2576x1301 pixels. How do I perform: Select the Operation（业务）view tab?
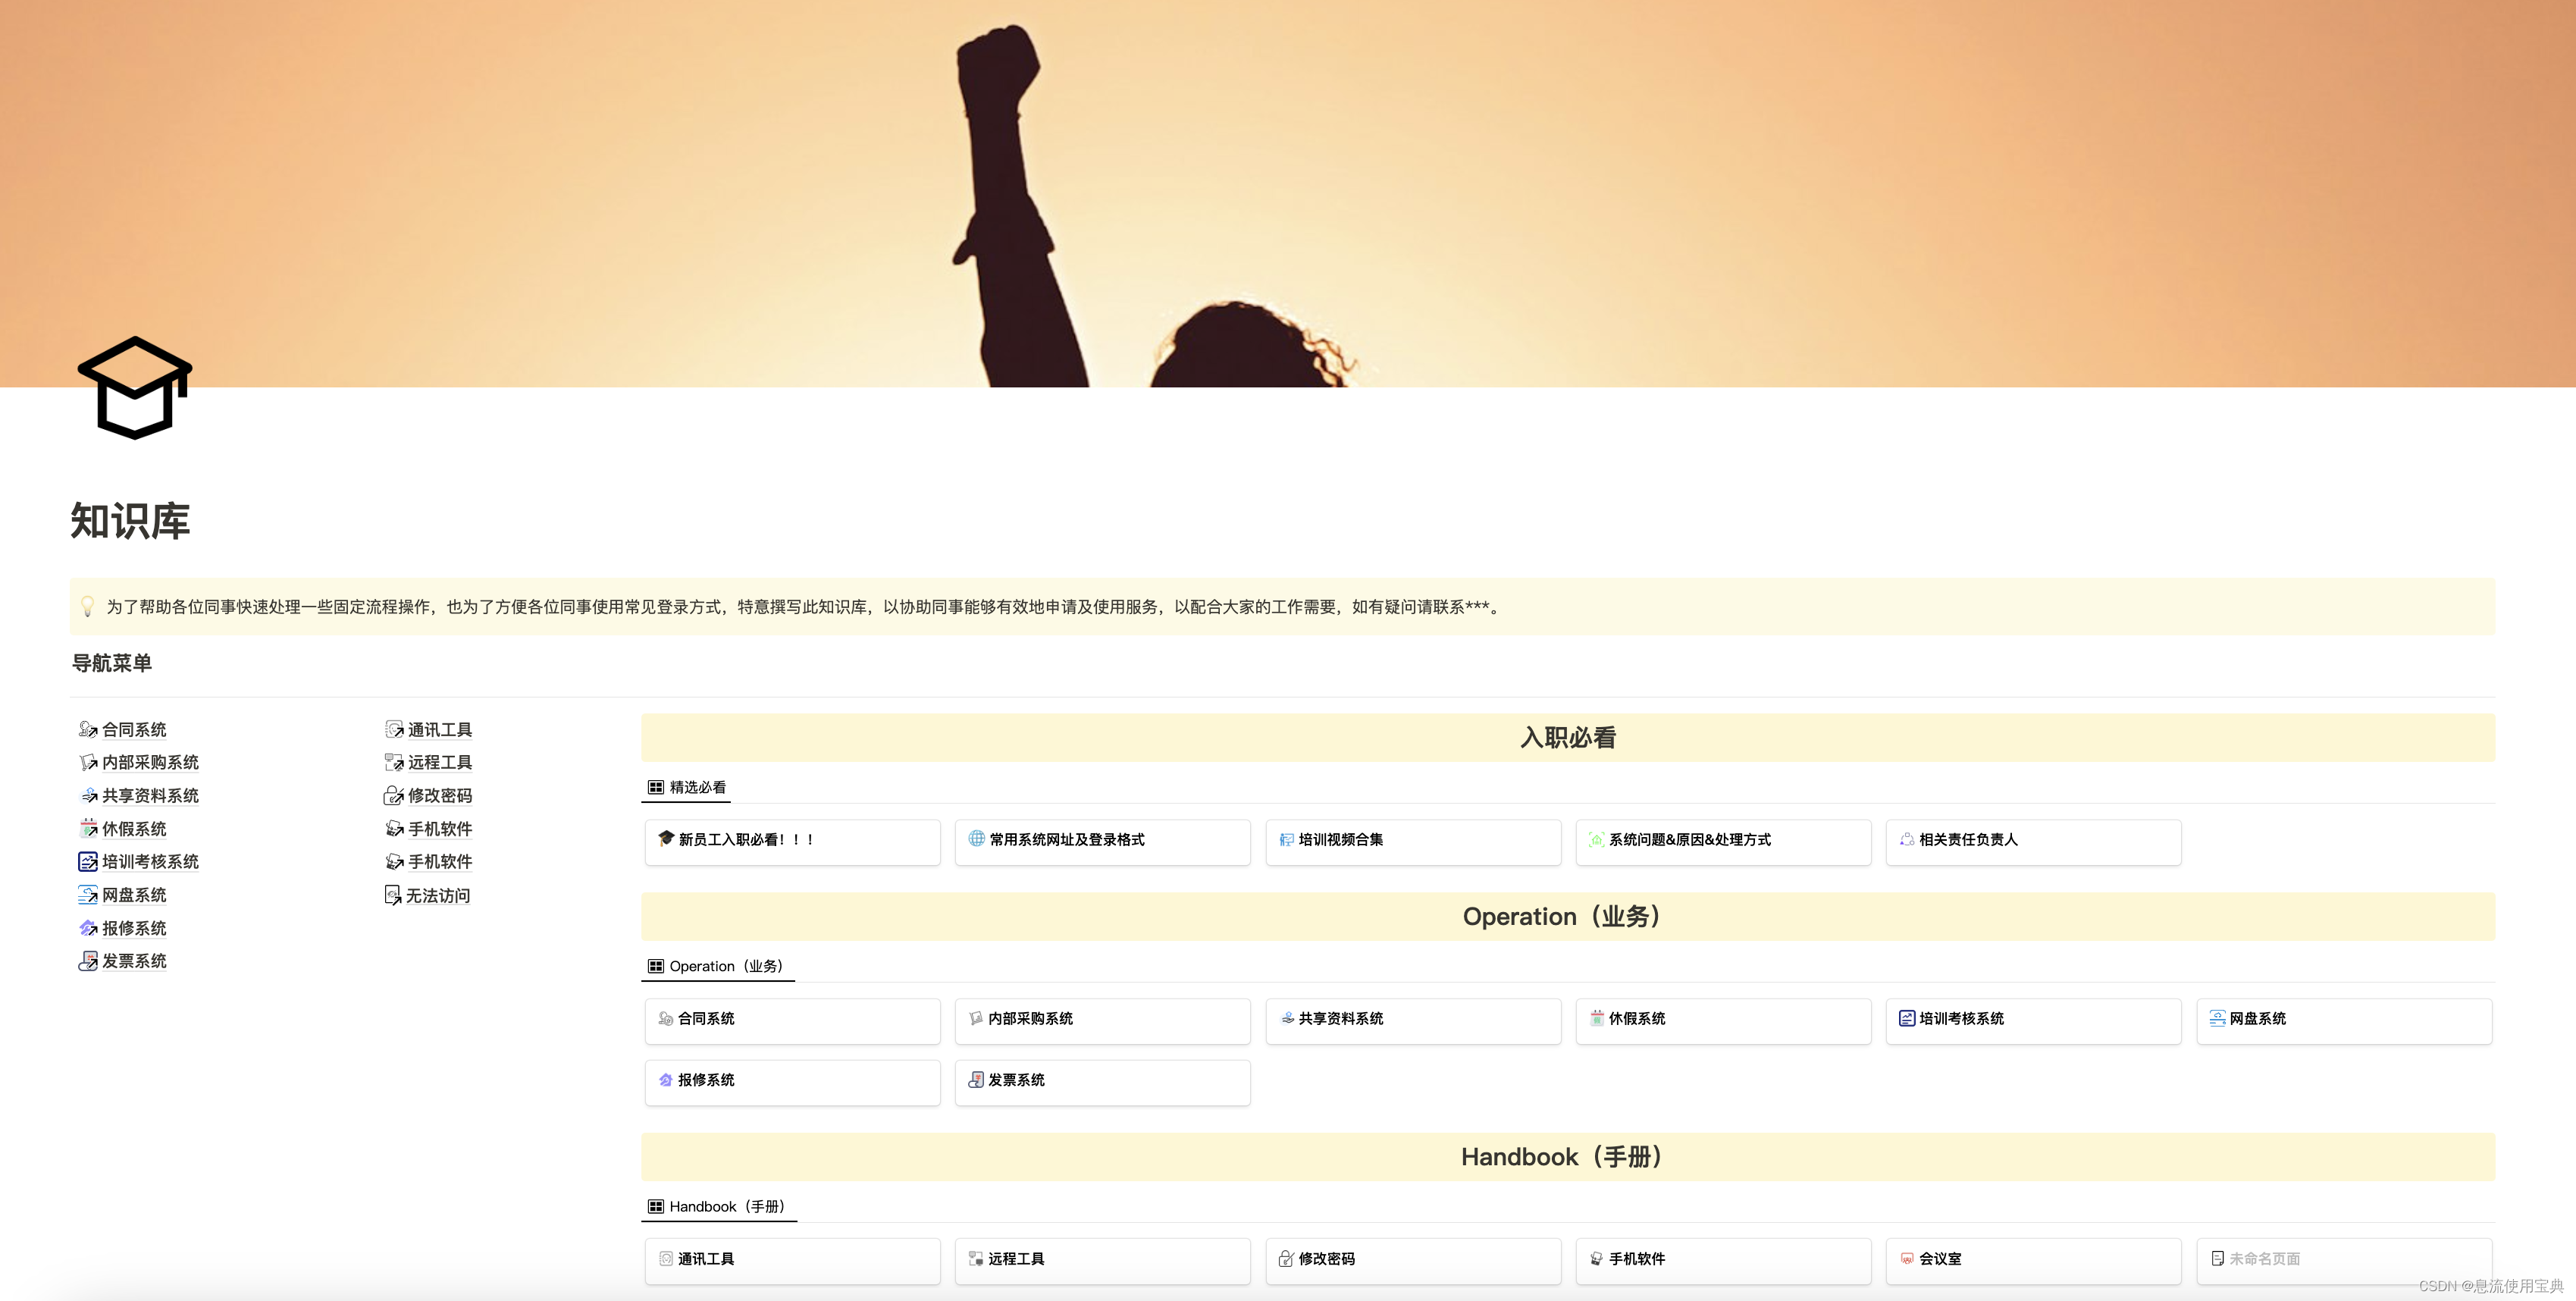coord(717,966)
